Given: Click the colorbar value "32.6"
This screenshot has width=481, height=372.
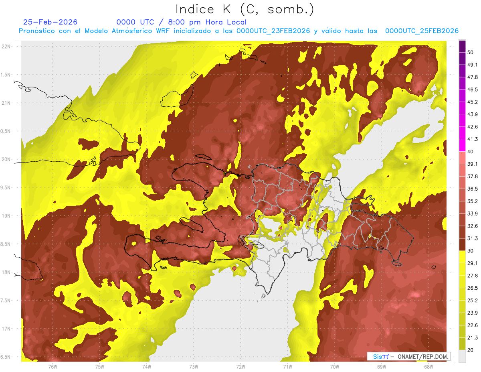Looking at the screenshot, I should coord(473,226).
